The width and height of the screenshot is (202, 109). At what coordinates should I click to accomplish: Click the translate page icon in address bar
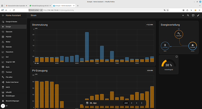165,10
